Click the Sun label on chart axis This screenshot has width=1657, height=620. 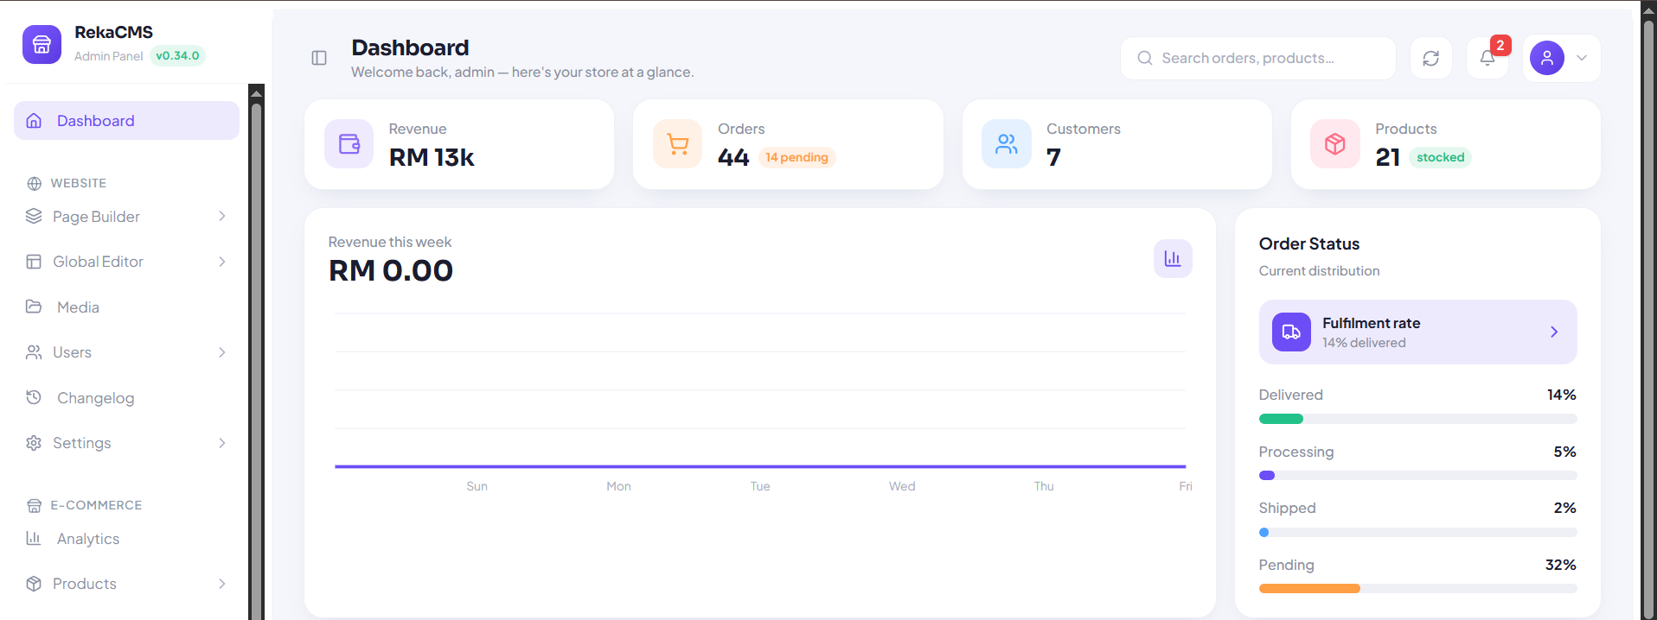click(x=477, y=486)
